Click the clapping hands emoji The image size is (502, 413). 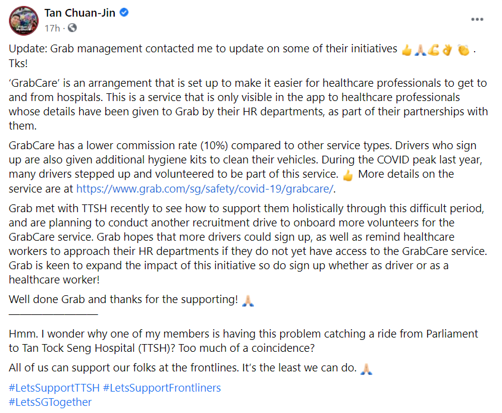point(463,50)
